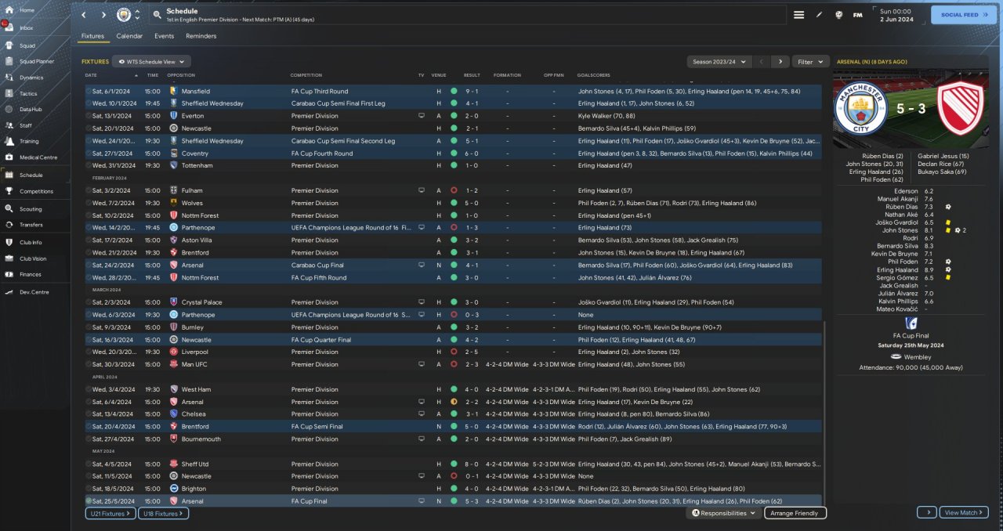Screen dimensions: 1003x531
Task: Tick the selection circle on the Tottenham row
Action: [x=89, y=166]
